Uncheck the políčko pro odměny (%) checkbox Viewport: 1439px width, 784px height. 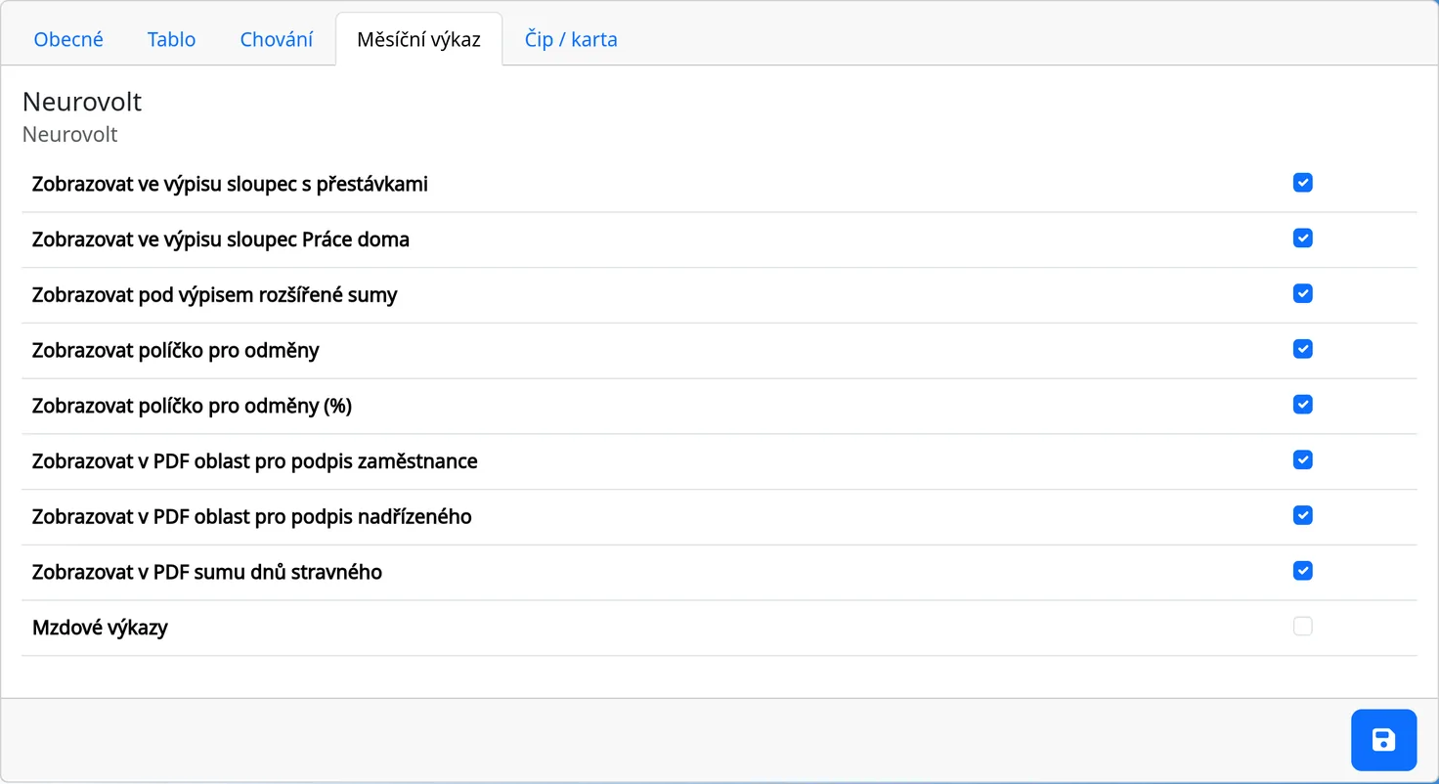point(1302,405)
